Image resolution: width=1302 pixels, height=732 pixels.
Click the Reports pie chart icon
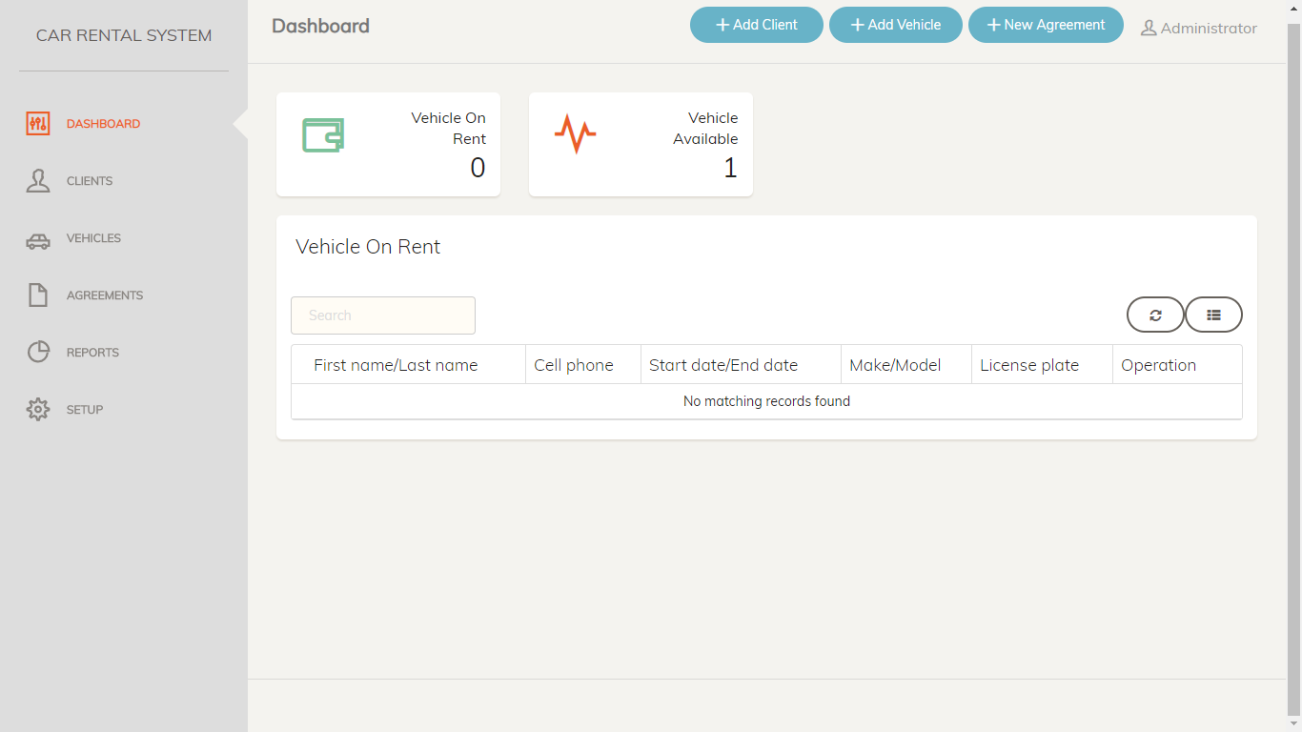(x=38, y=353)
